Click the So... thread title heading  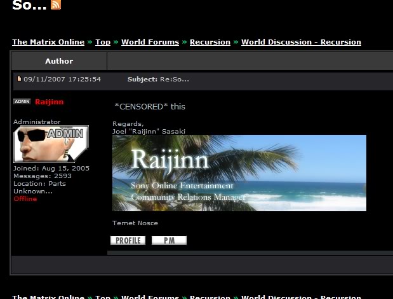tap(29, 5)
